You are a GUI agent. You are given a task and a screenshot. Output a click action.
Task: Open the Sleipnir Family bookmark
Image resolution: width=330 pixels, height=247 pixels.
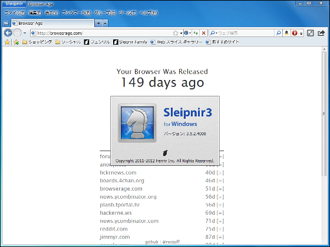pos(130,42)
